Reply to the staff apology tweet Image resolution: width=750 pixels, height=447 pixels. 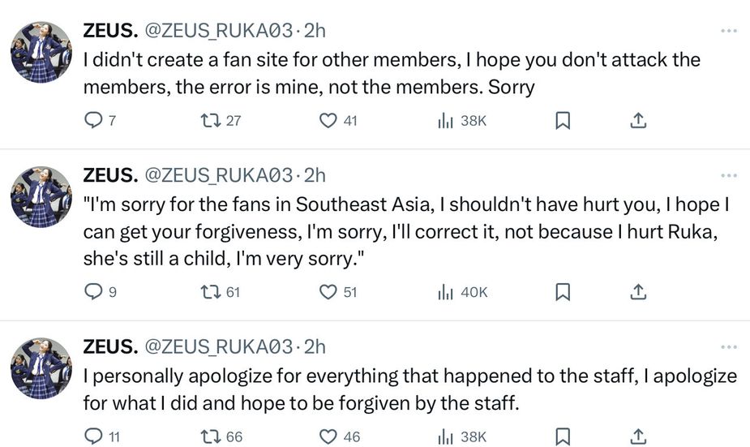(94, 436)
